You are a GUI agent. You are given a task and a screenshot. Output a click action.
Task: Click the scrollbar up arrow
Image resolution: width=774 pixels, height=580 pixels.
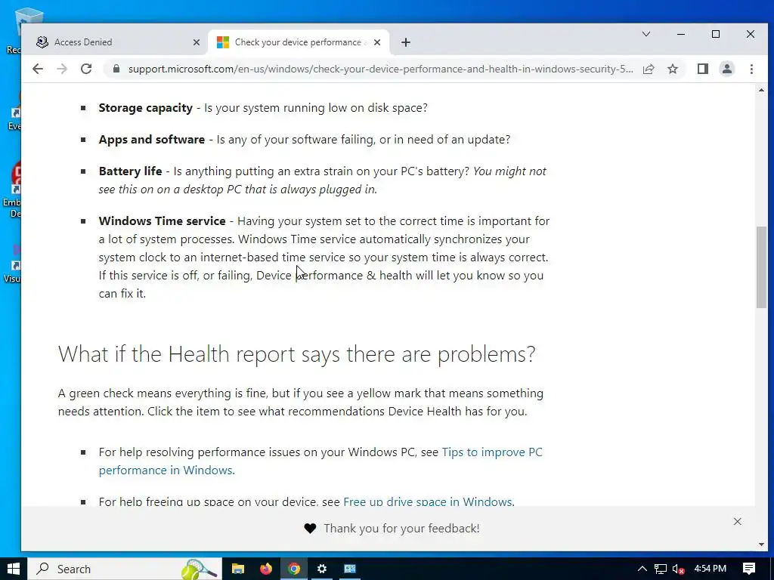coord(761,91)
